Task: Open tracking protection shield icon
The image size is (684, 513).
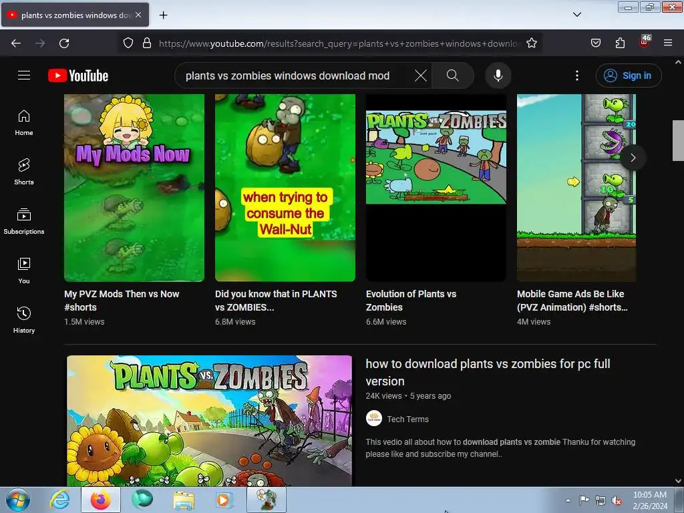Action: (128, 43)
